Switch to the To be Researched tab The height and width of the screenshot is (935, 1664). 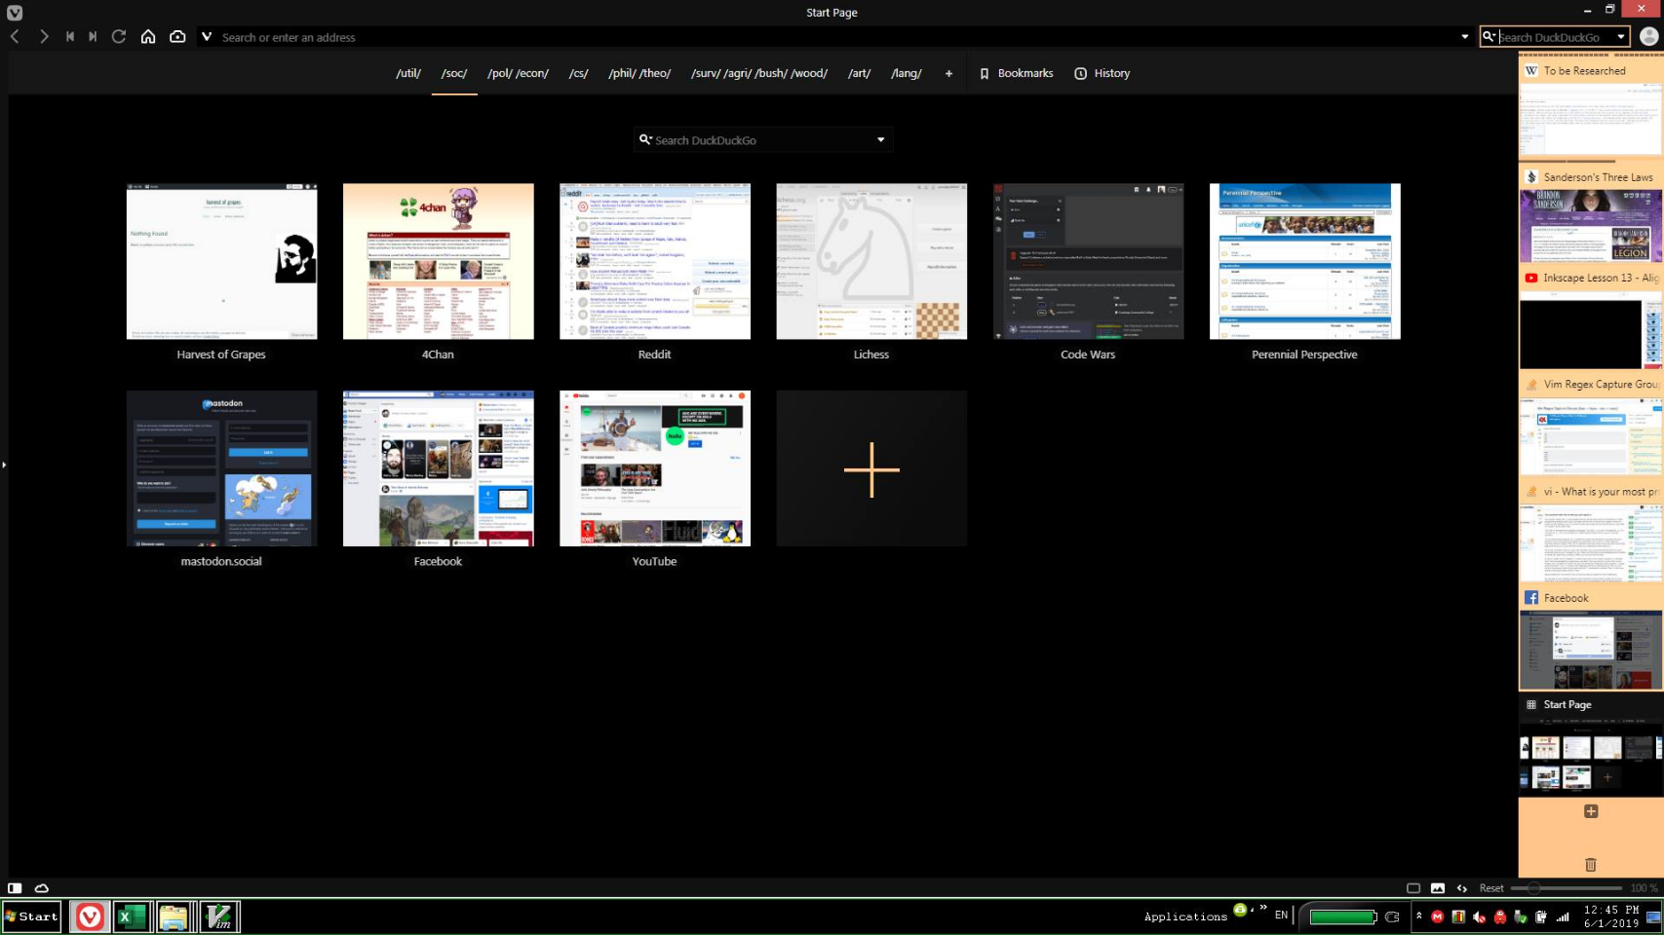(x=1591, y=107)
